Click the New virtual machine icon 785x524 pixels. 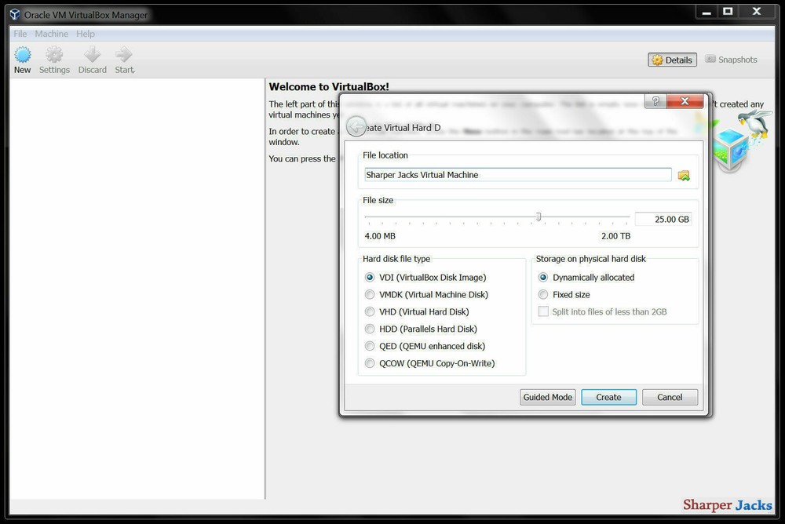(x=22, y=59)
